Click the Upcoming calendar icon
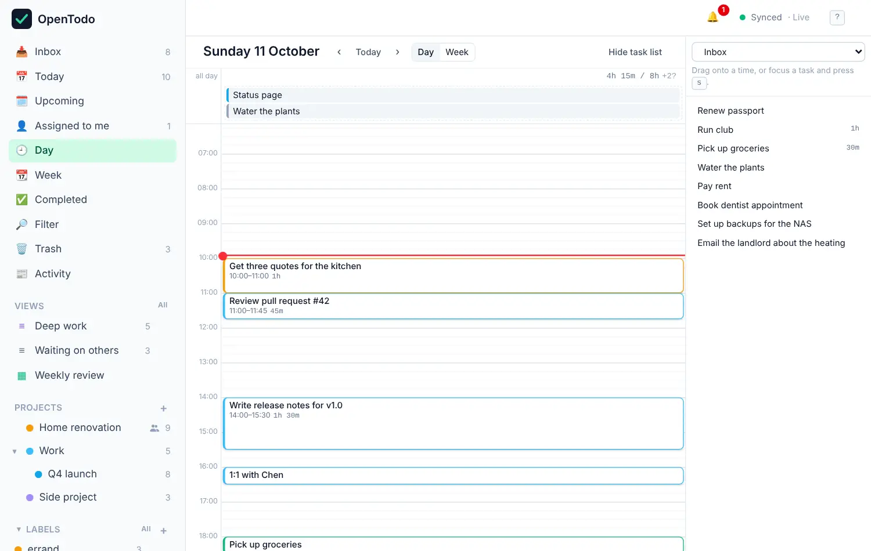Image resolution: width=871 pixels, height=551 pixels. (21, 101)
